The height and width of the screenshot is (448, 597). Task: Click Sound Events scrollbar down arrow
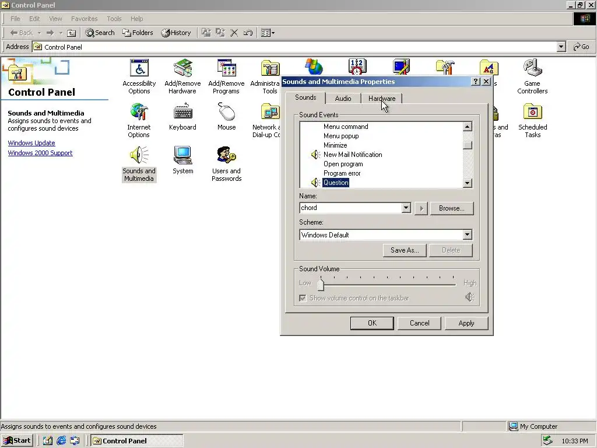(468, 183)
